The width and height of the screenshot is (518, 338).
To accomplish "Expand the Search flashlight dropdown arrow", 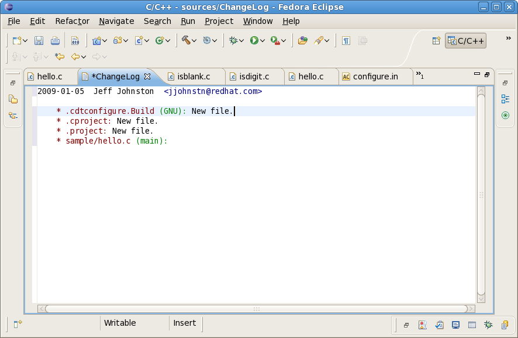I will [327, 40].
